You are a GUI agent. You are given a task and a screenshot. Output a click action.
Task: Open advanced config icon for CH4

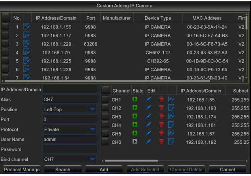point(171,125)
